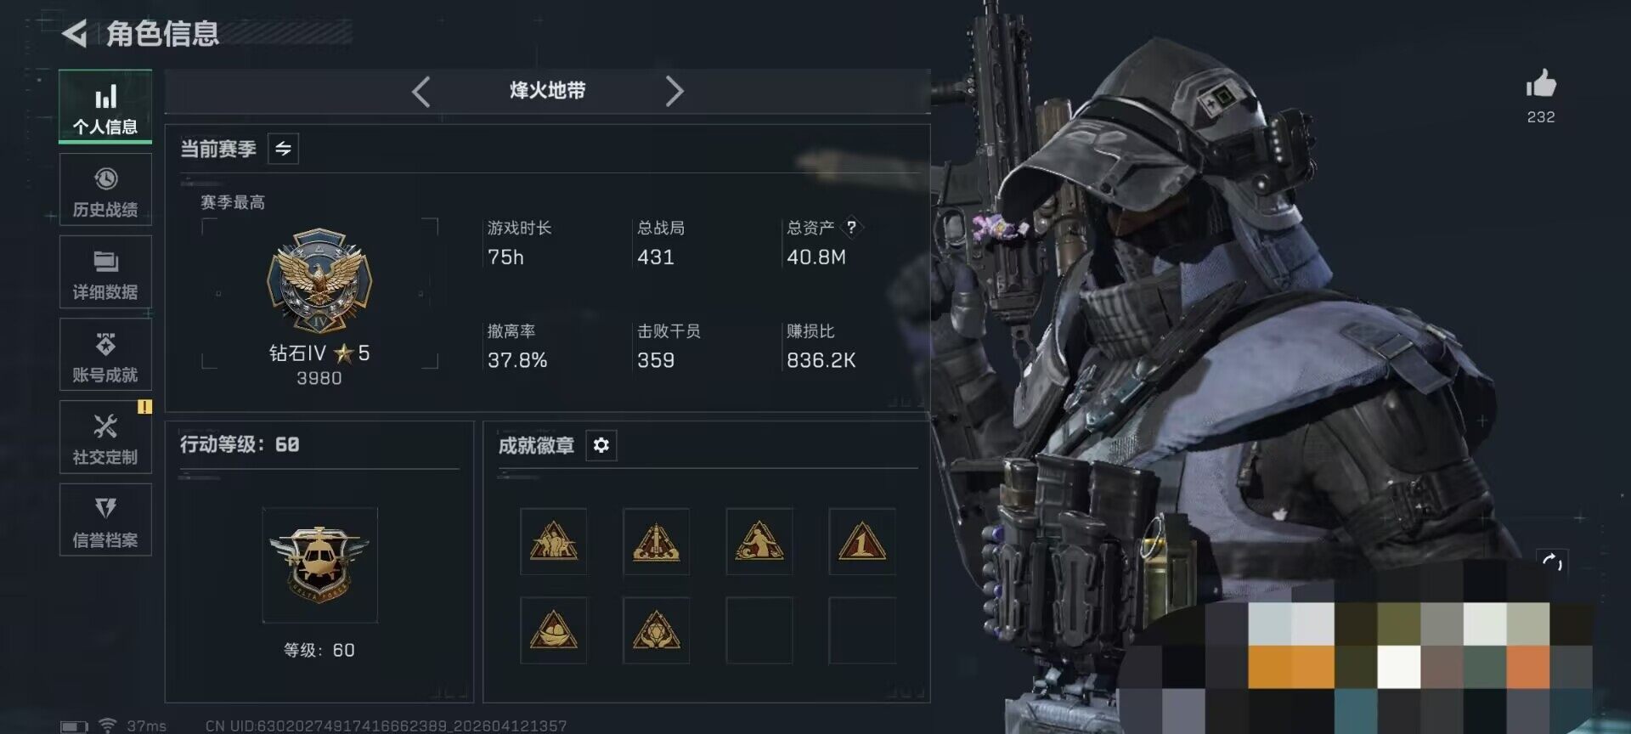Switch to the next mode with the right chevron
1631x734 pixels.
[x=674, y=91]
